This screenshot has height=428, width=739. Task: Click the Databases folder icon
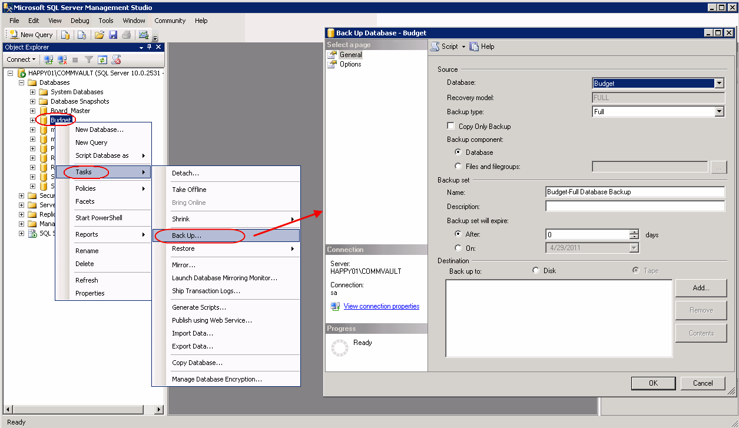point(34,82)
